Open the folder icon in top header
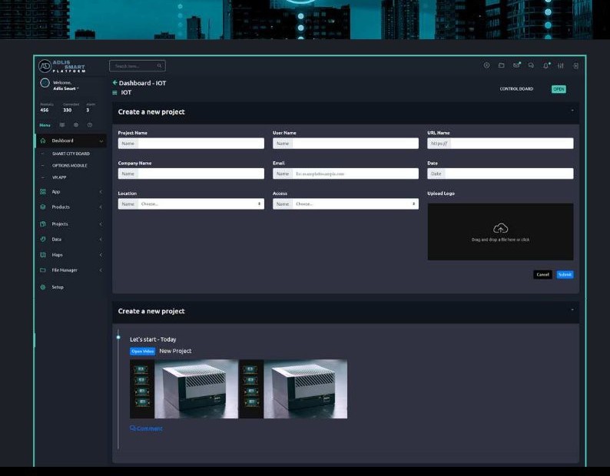 click(502, 65)
